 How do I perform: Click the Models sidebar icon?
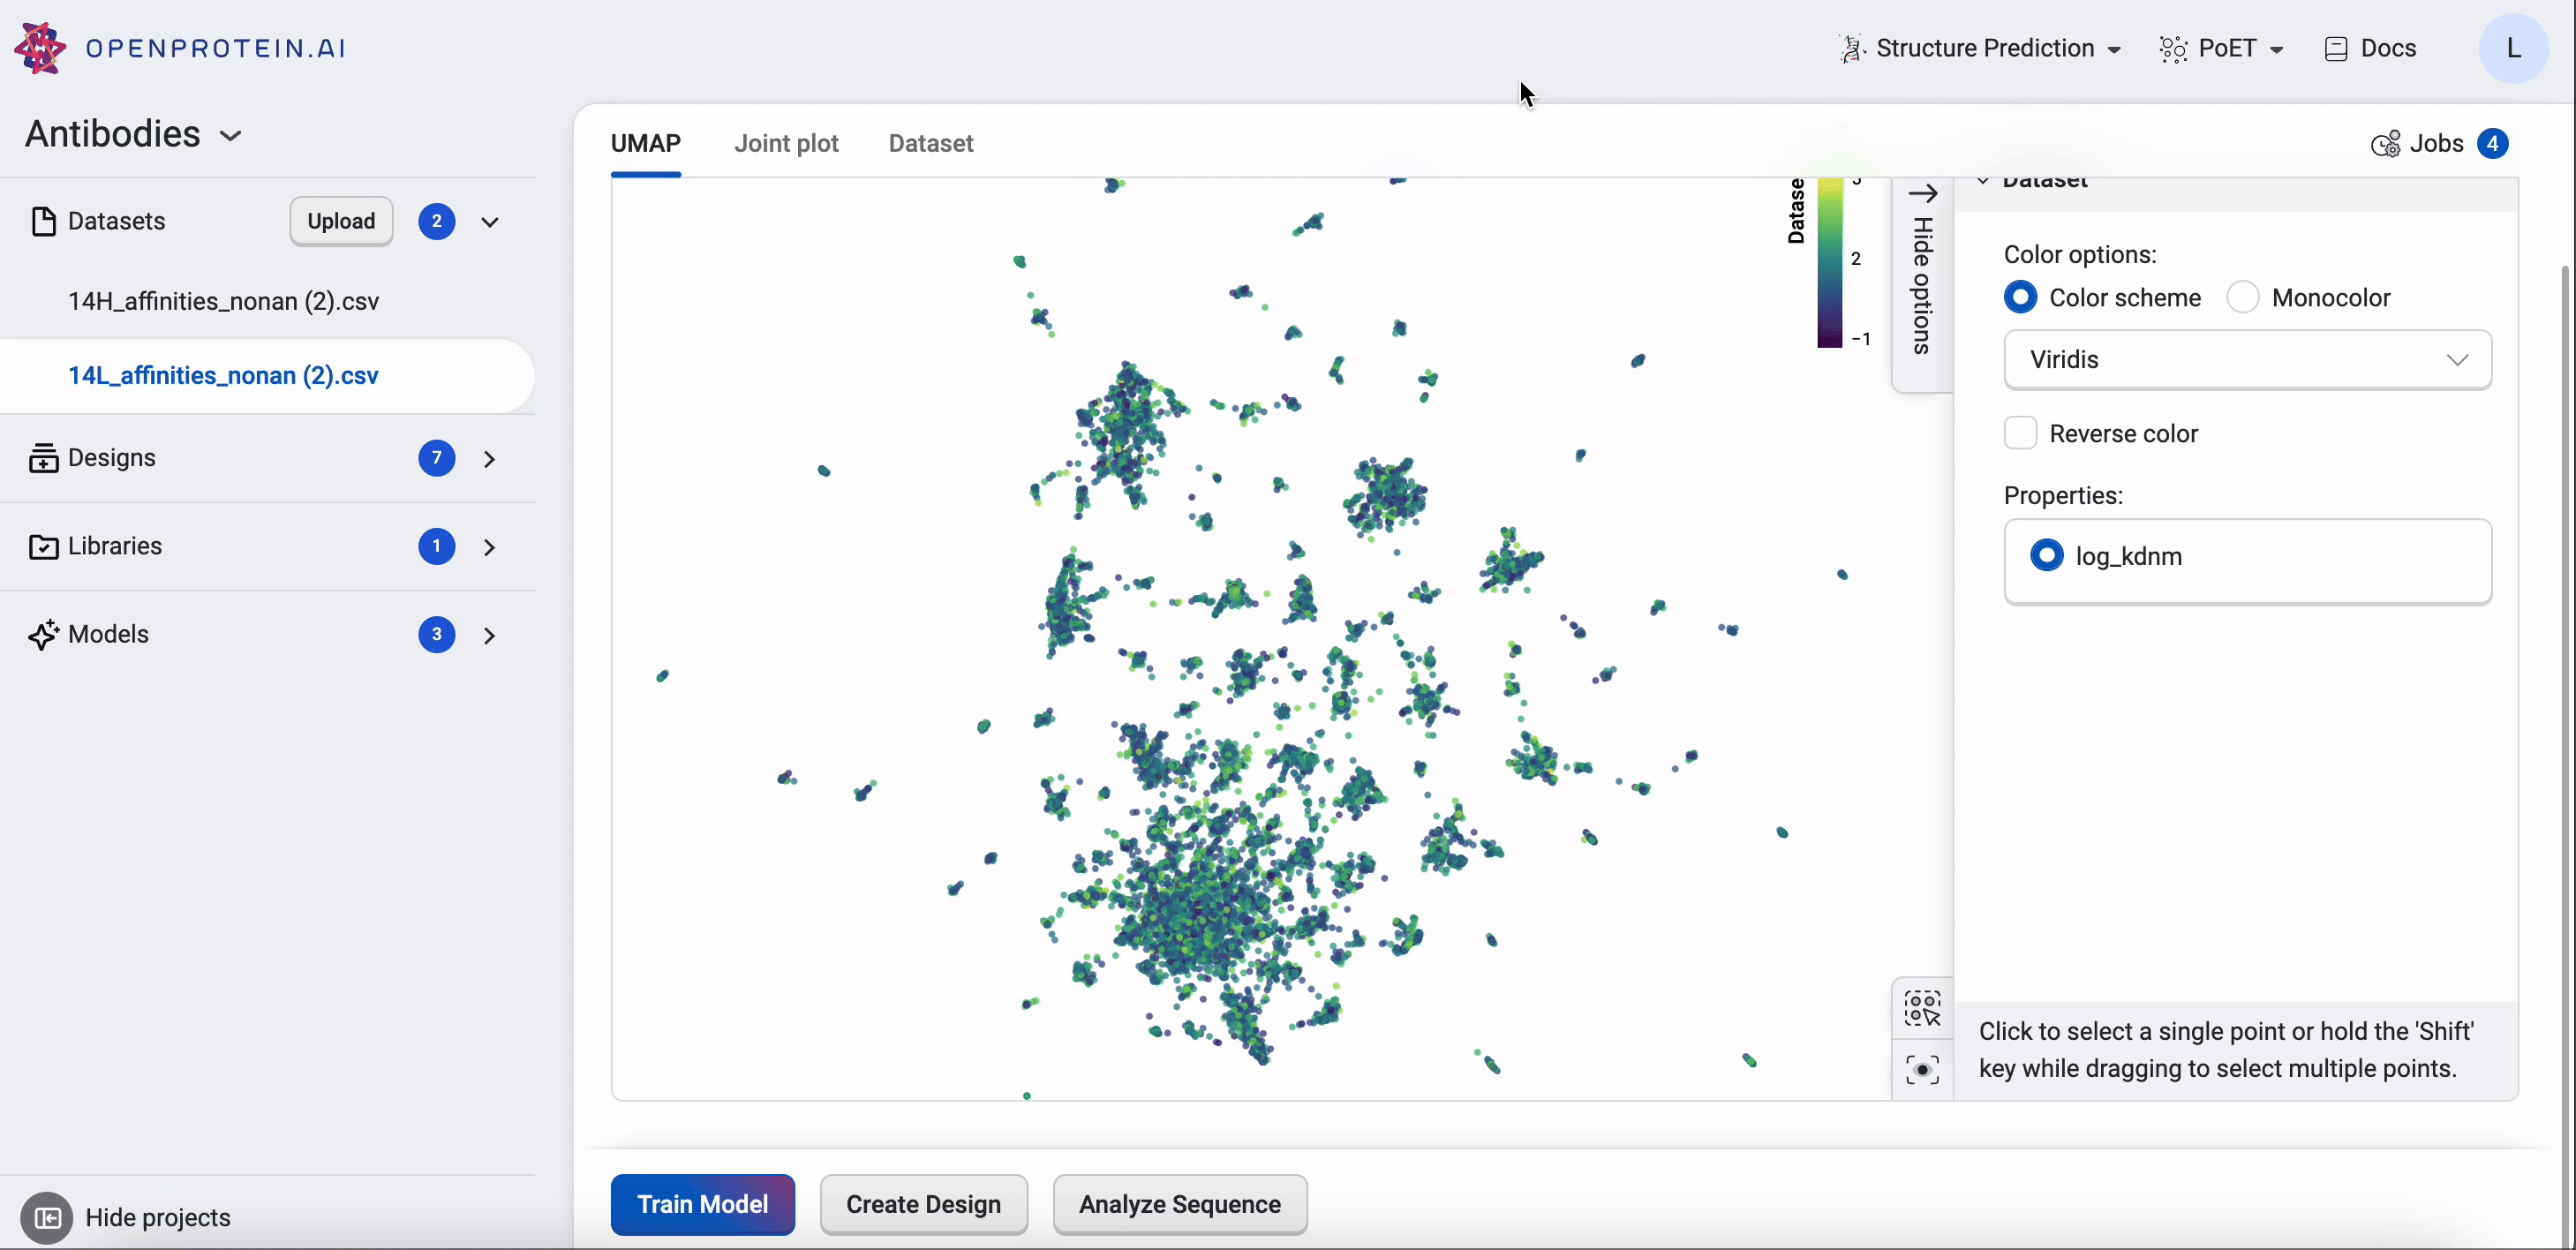click(42, 634)
